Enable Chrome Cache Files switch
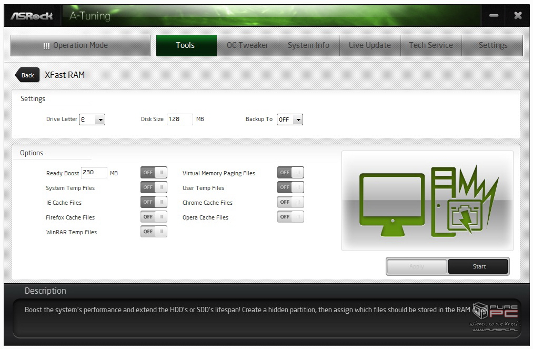 [290, 202]
